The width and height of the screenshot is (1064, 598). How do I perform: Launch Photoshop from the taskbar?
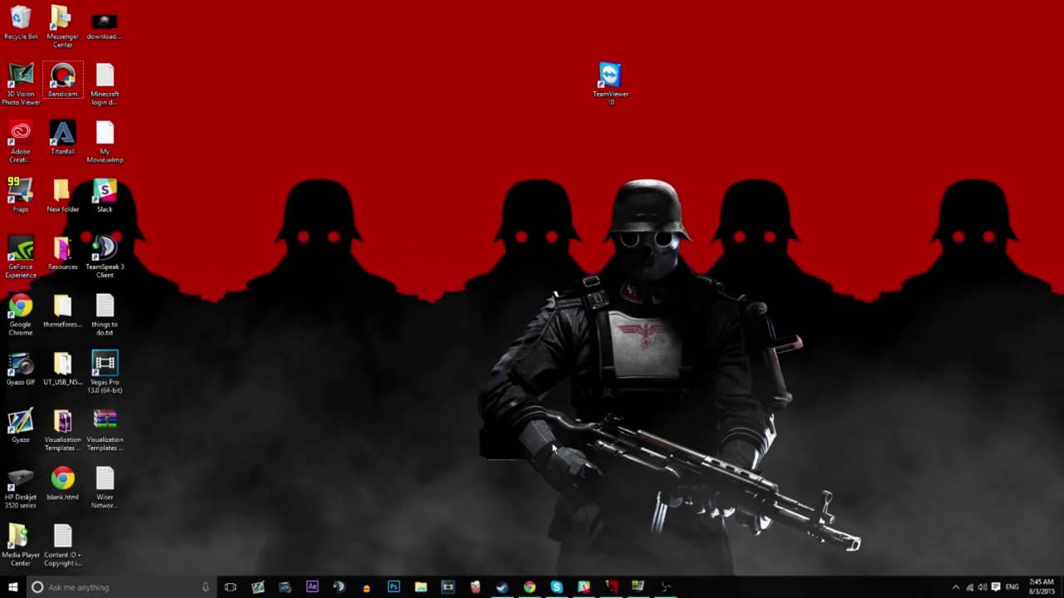pyautogui.click(x=393, y=587)
